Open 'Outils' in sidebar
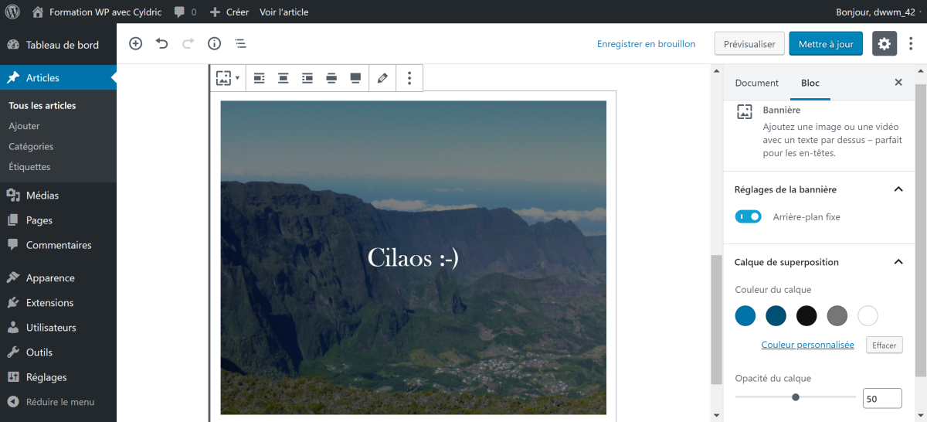The height and width of the screenshot is (422, 927). click(58, 352)
